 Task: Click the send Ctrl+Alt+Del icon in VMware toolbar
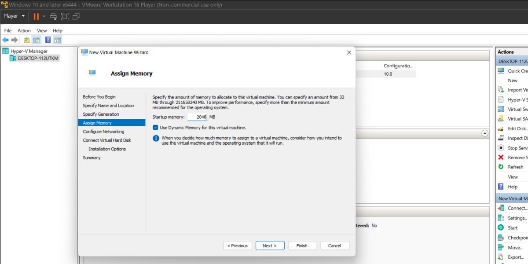53,16
